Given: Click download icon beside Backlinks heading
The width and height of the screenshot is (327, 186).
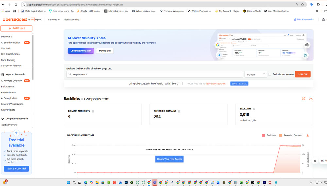Looking at the screenshot, I should 311,99.
